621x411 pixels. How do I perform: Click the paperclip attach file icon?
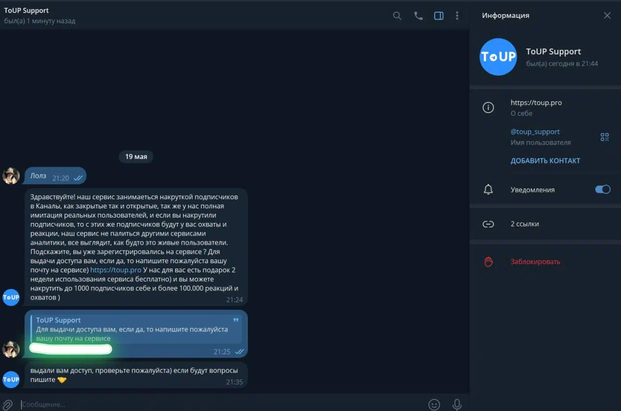tap(8, 404)
